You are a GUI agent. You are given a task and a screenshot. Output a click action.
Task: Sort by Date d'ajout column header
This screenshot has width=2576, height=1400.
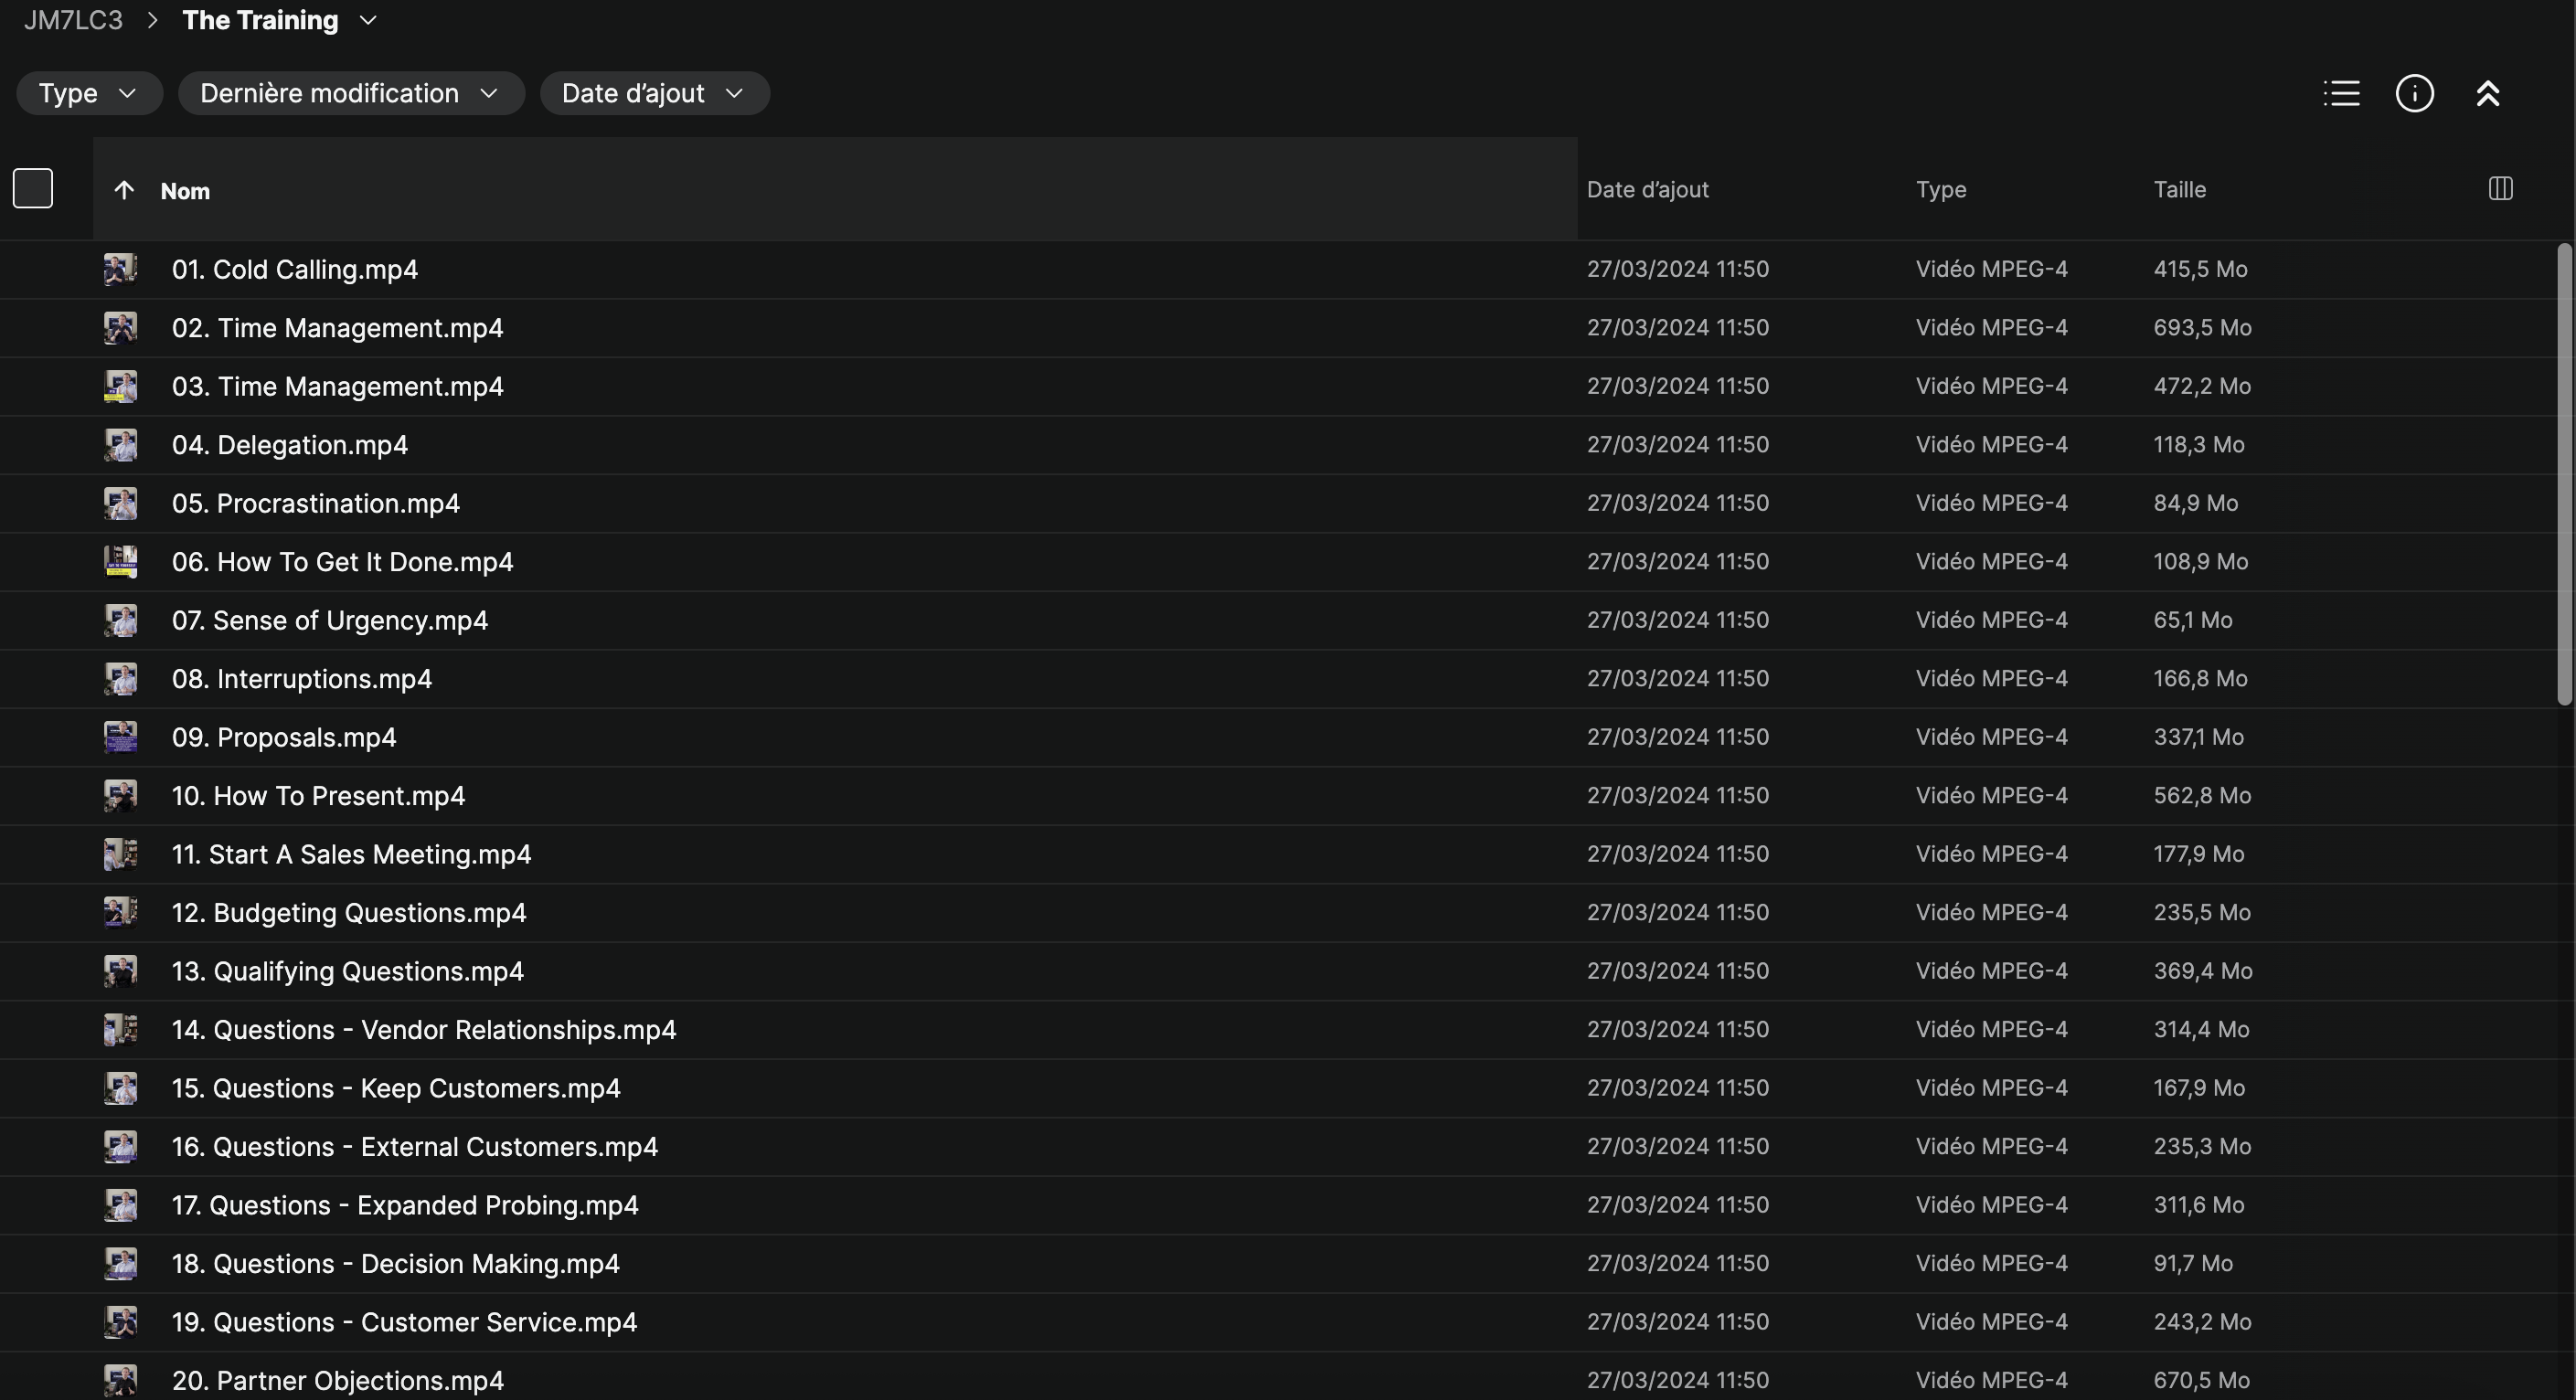(1647, 189)
